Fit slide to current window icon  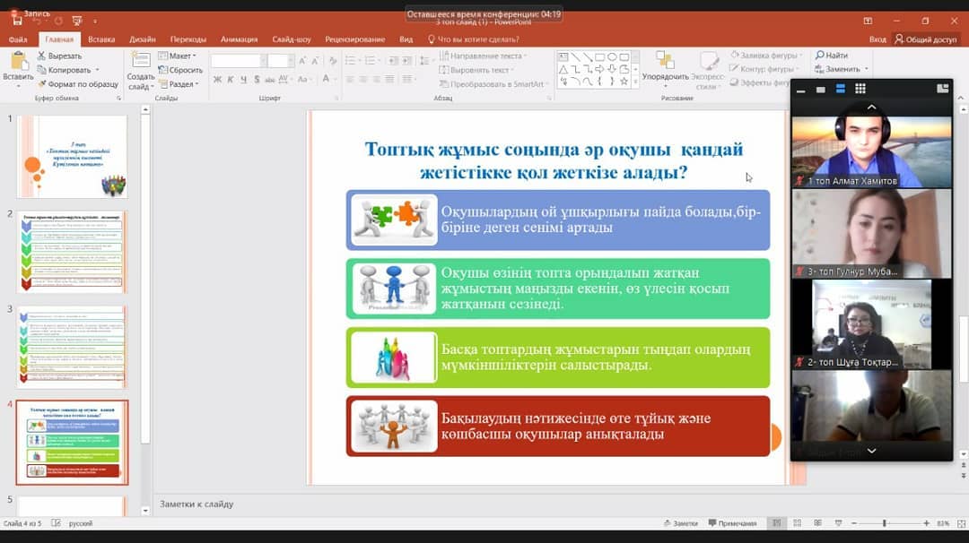point(962,523)
